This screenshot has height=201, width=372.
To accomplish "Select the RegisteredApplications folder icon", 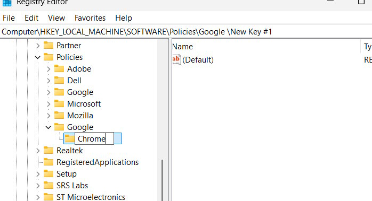I will (48, 162).
